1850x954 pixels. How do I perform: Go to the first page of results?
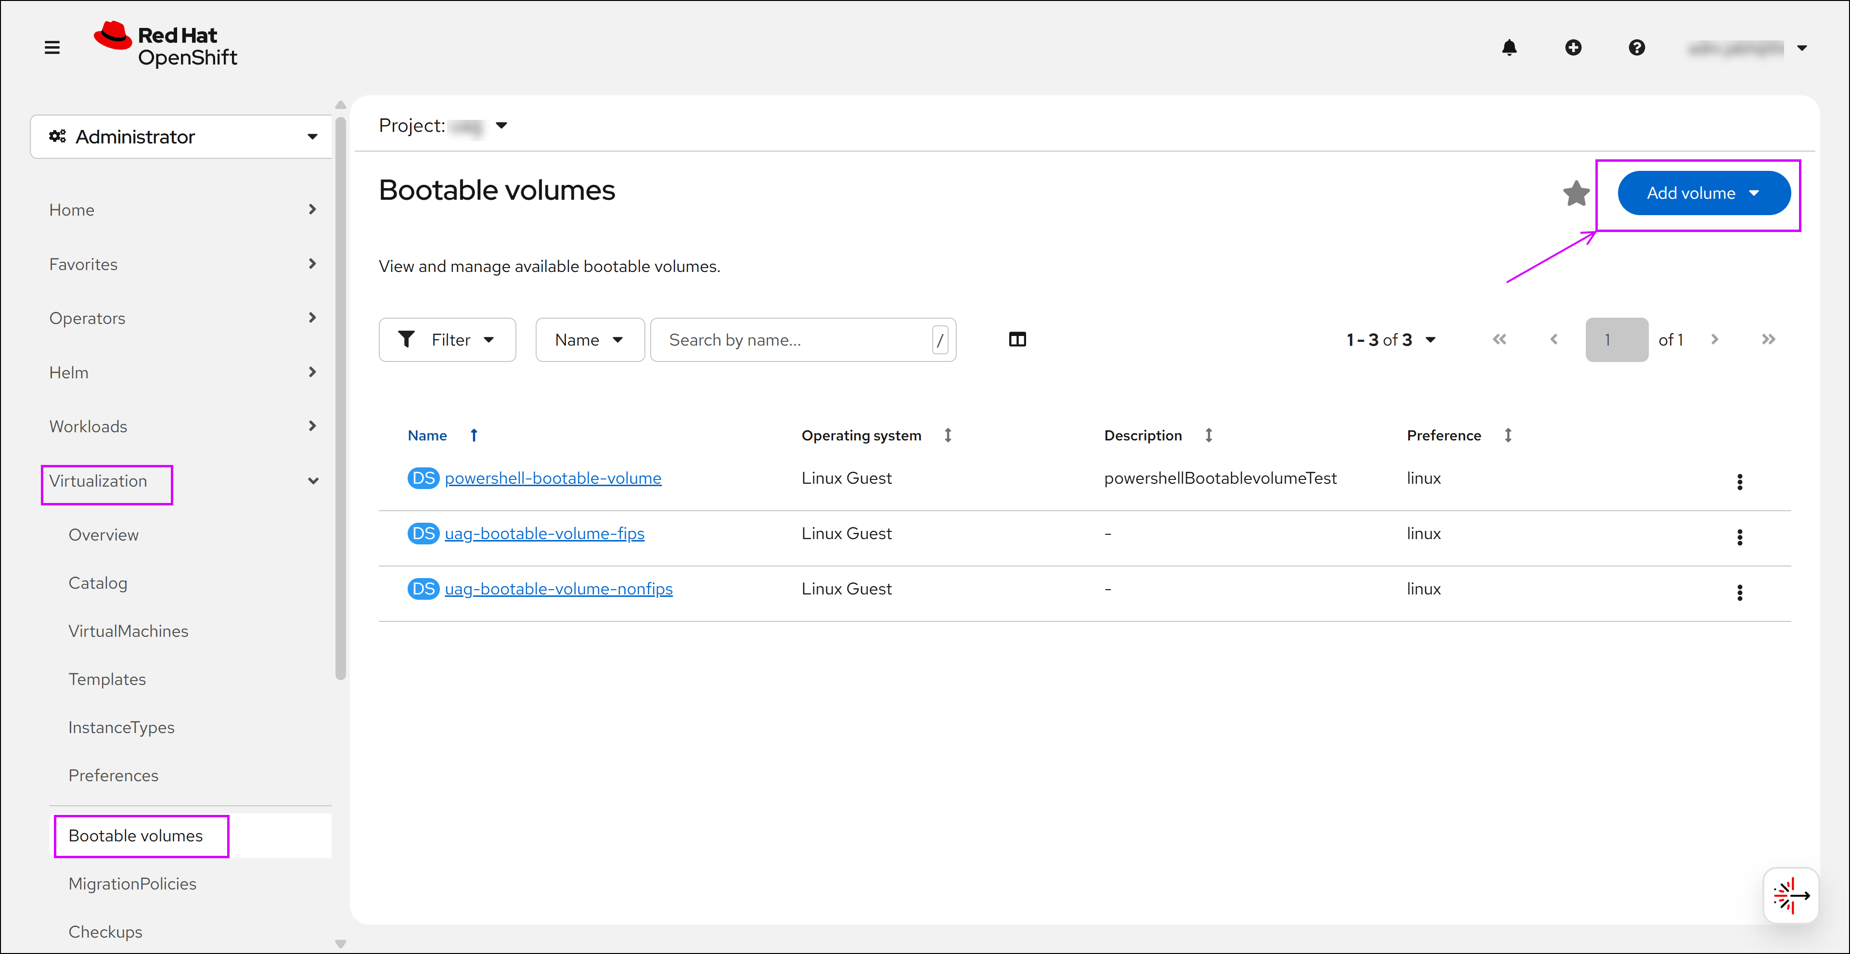pos(1499,339)
